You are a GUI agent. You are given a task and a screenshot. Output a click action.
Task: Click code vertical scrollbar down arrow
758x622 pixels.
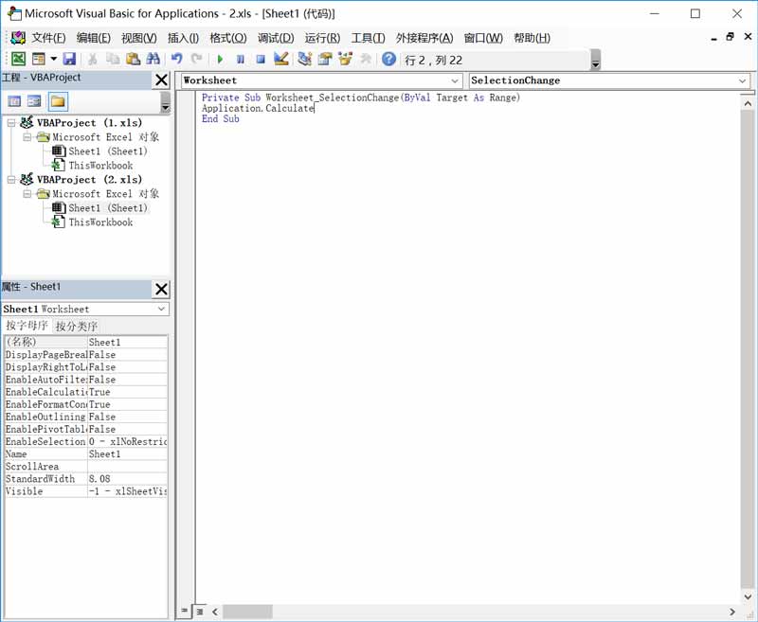[748, 596]
